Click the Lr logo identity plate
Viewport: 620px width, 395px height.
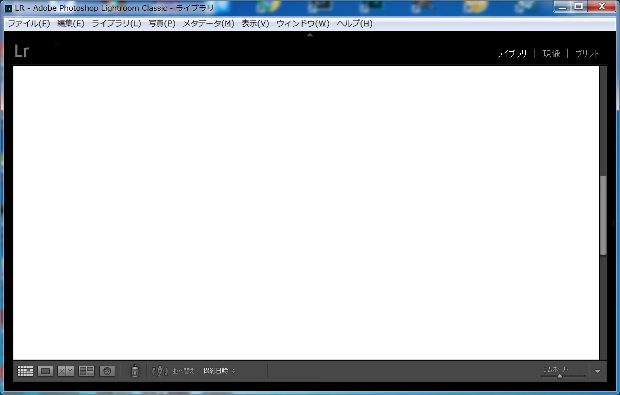pyautogui.click(x=22, y=51)
